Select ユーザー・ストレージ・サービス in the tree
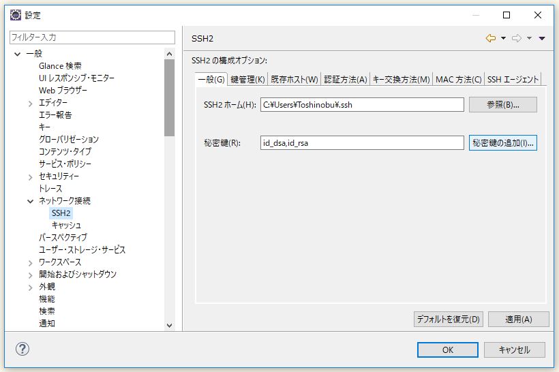Viewport: 559px width, 372px height. point(82,250)
